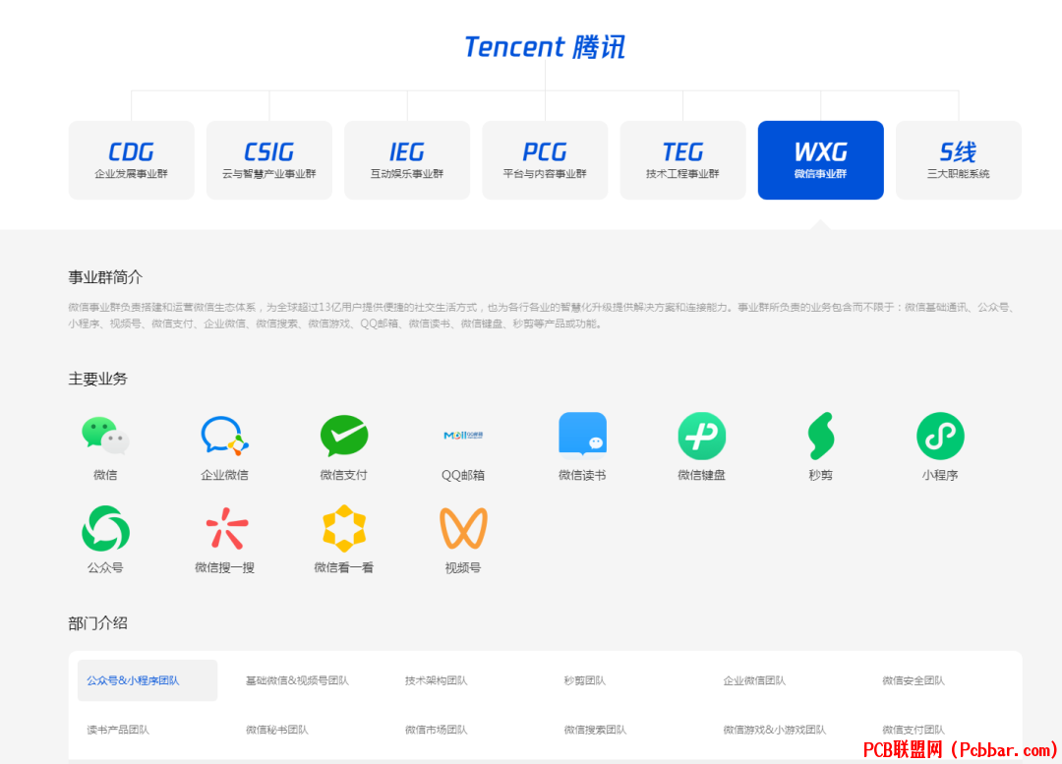Select the TEG 技术工程事业群 tab
The image size is (1062, 764).
click(x=682, y=160)
